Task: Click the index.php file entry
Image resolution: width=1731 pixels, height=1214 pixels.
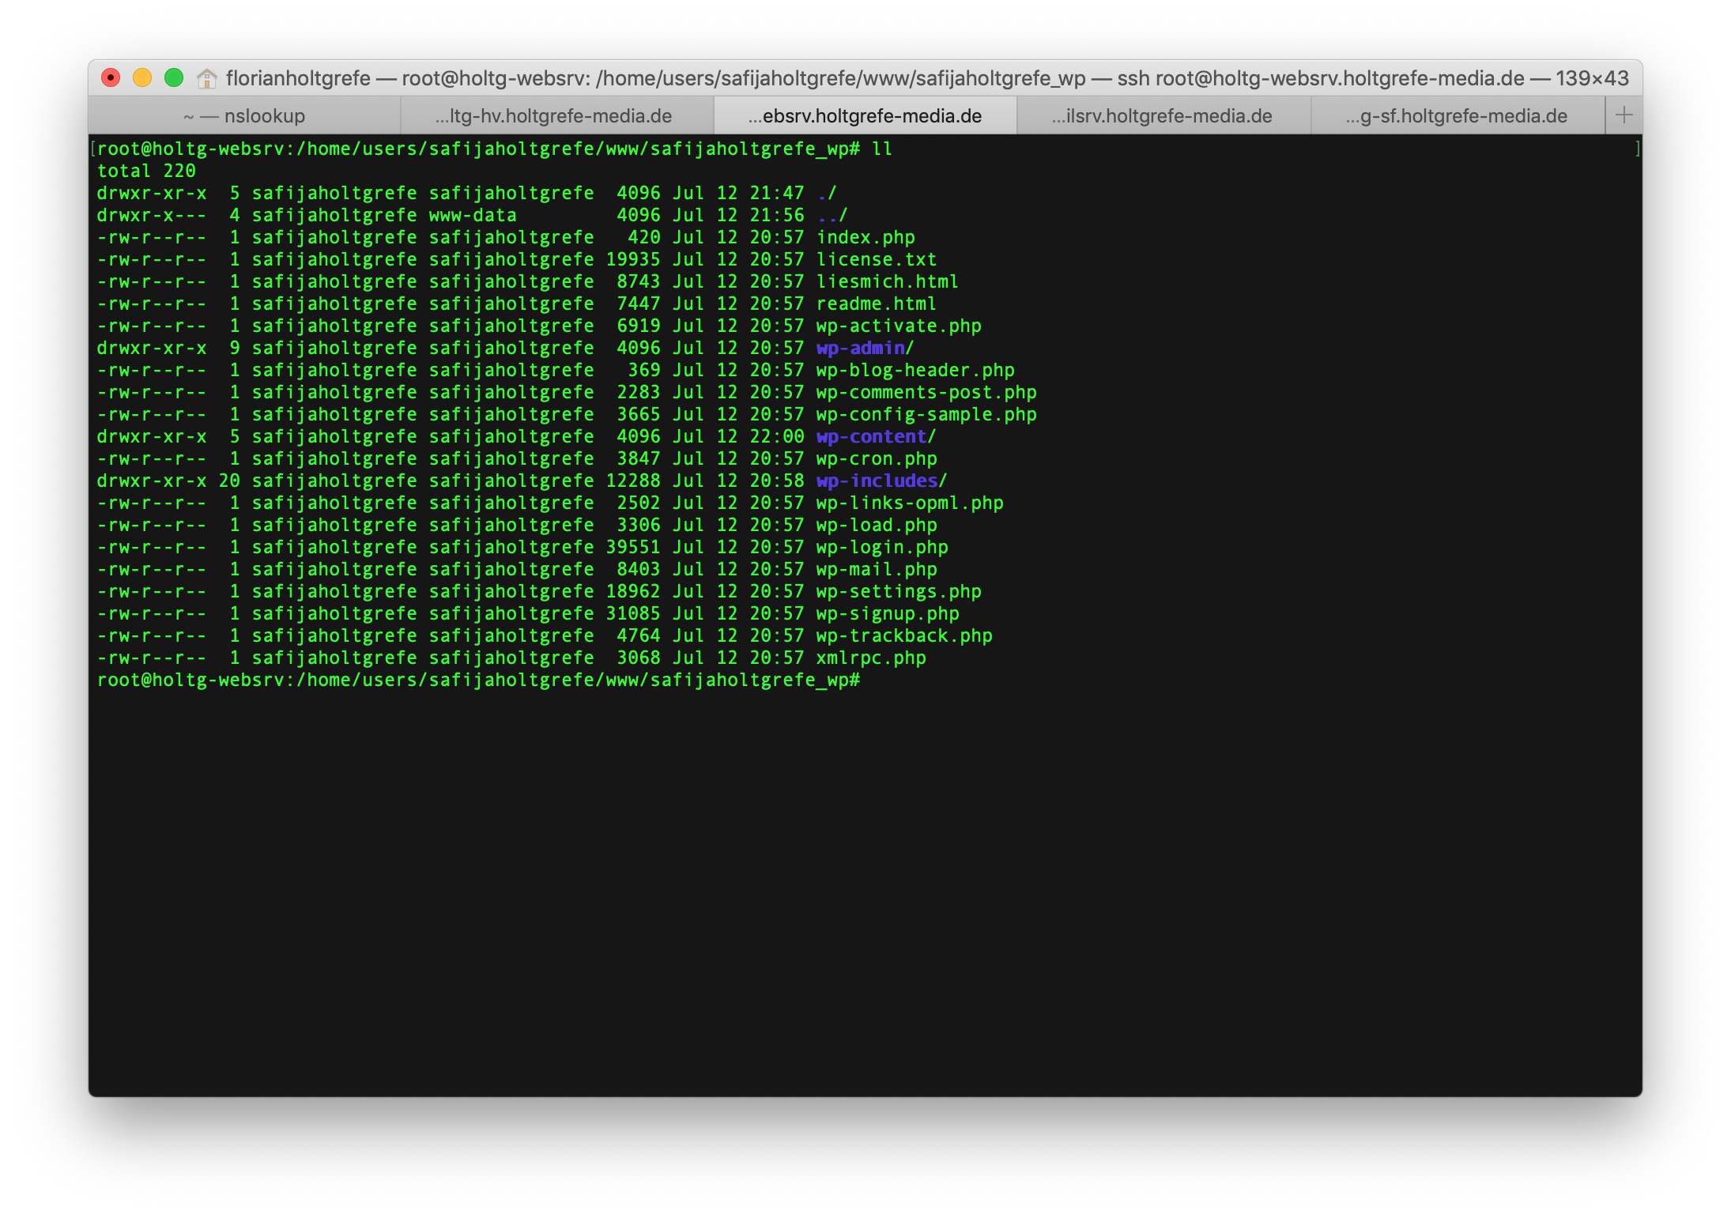Action: (x=865, y=237)
